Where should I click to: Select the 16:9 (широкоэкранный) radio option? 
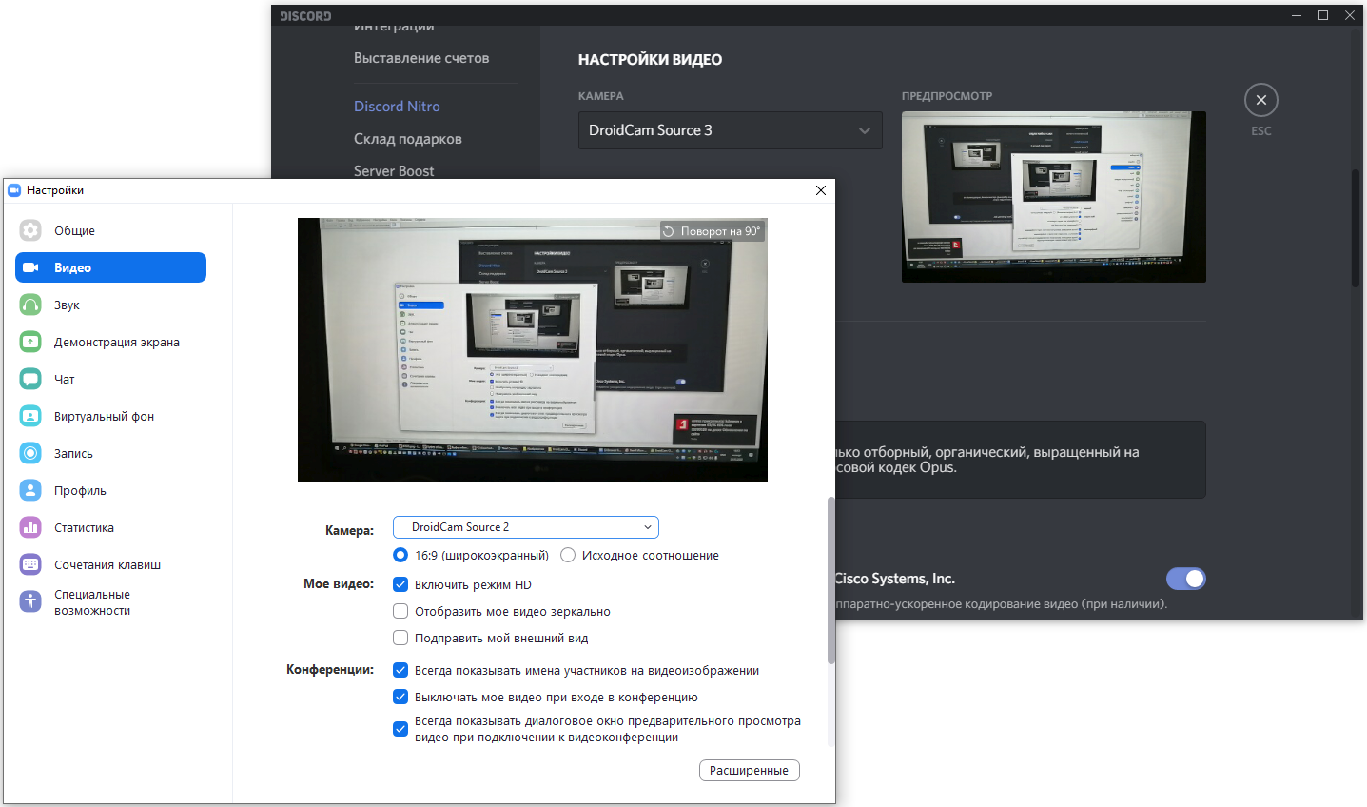pyautogui.click(x=400, y=555)
